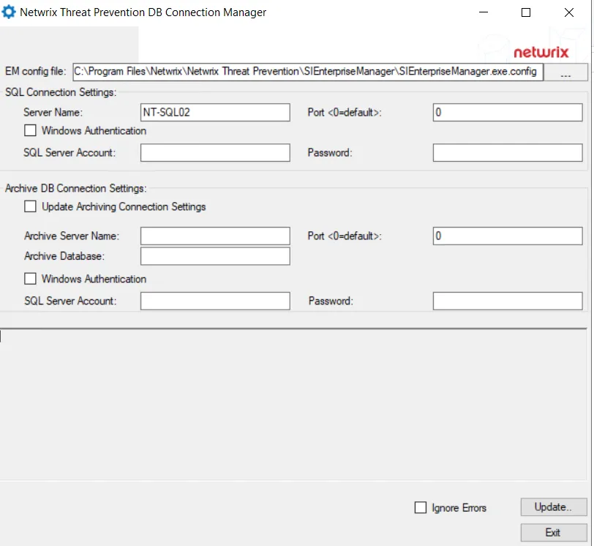
Task: Click the 'Server Name:' label
Action: click(x=53, y=113)
